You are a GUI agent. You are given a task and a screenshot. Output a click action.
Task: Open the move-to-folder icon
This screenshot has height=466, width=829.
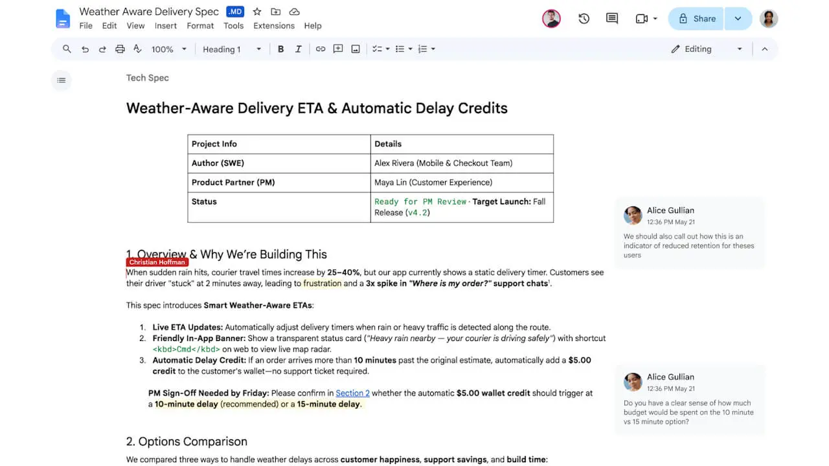pos(276,12)
